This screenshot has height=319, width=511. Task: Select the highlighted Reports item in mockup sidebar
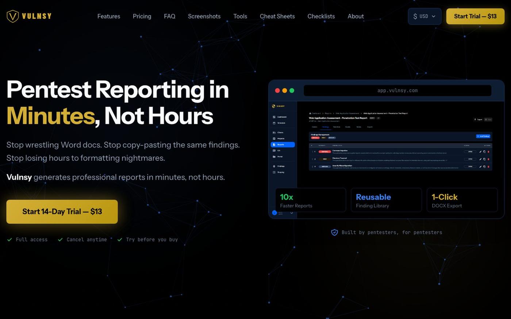(x=283, y=145)
